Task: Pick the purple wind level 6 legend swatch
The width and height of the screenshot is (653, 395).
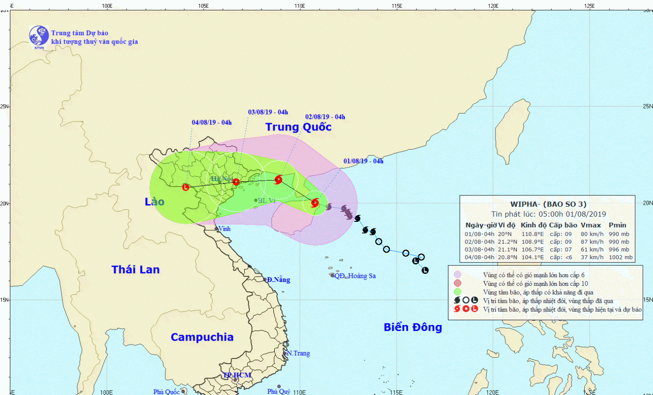Action: [x=458, y=274]
